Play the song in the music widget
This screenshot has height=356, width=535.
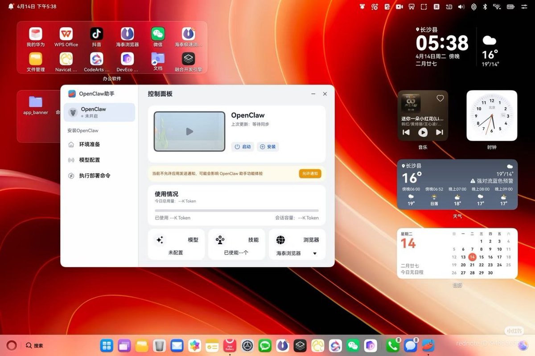(x=423, y=132)
